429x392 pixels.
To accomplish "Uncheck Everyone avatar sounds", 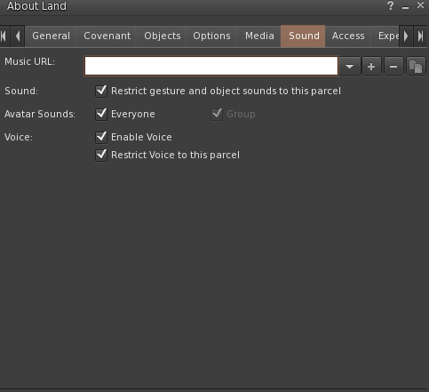I will (x=101, y=114).
